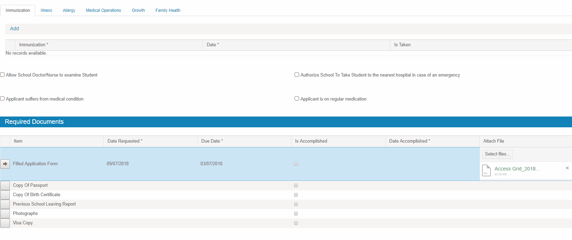Click row selector beside Previous School Leaving Report
The height and width of the screenshot is (240, 572).
[x=5, y=204]
